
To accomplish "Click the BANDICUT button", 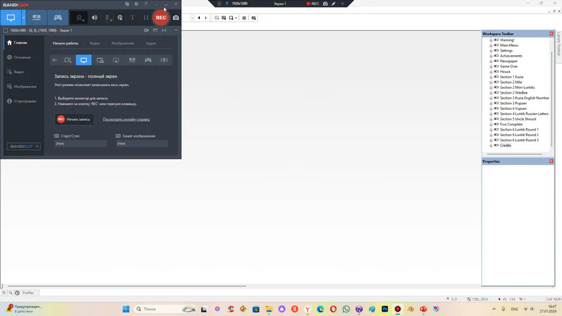I will point(24,146).
